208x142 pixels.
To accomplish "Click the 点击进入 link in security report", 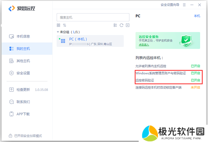I will pos(144,45).
